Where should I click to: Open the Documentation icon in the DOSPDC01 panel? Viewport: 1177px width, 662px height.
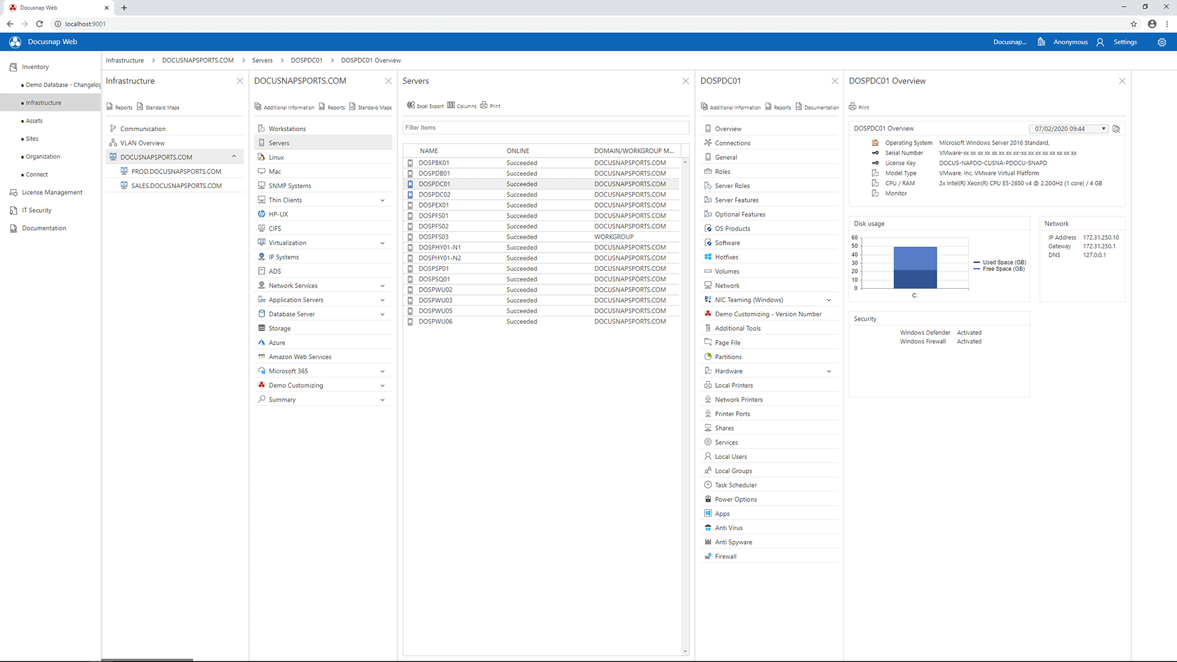click(x=817, y=107)
